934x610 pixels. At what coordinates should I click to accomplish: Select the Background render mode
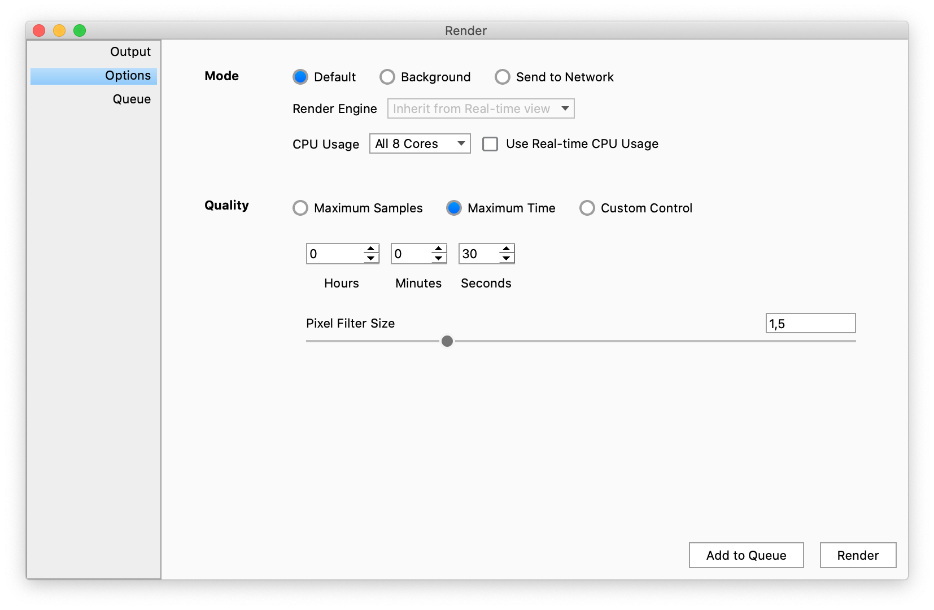(387, 77)
